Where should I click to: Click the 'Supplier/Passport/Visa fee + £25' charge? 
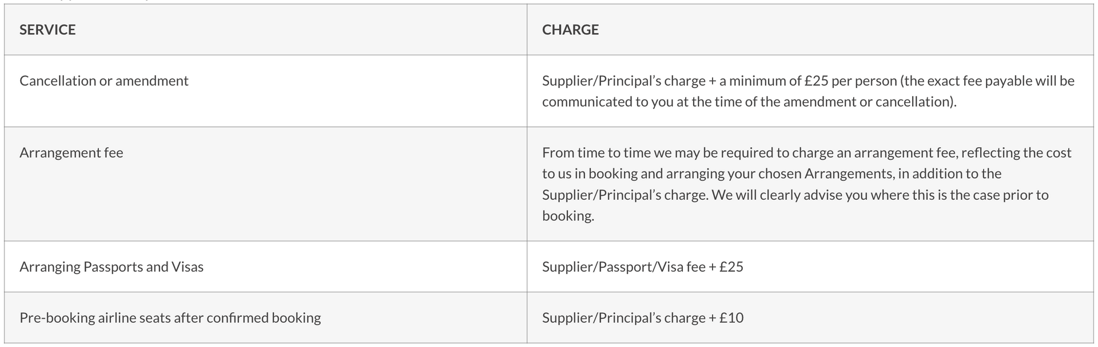pyautogui.click(x=642, y=267)
